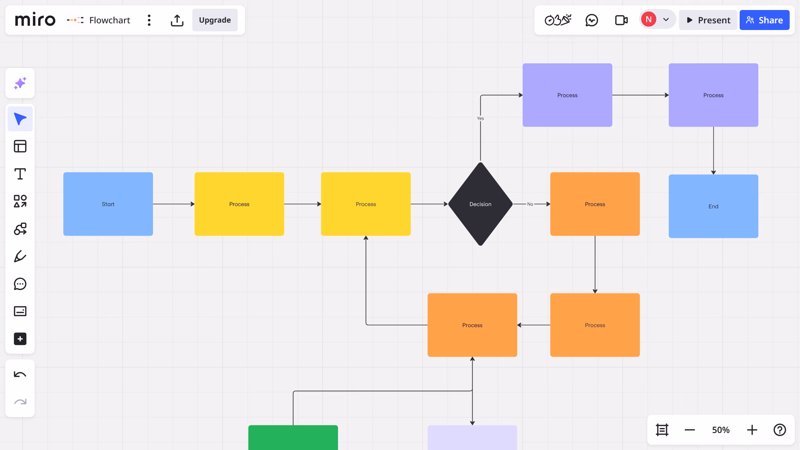Zoom in with plus button
Viewport: 800px width, 450px height.
tap(752, 430)
